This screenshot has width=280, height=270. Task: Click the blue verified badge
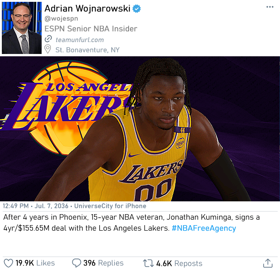click(137, 9)
